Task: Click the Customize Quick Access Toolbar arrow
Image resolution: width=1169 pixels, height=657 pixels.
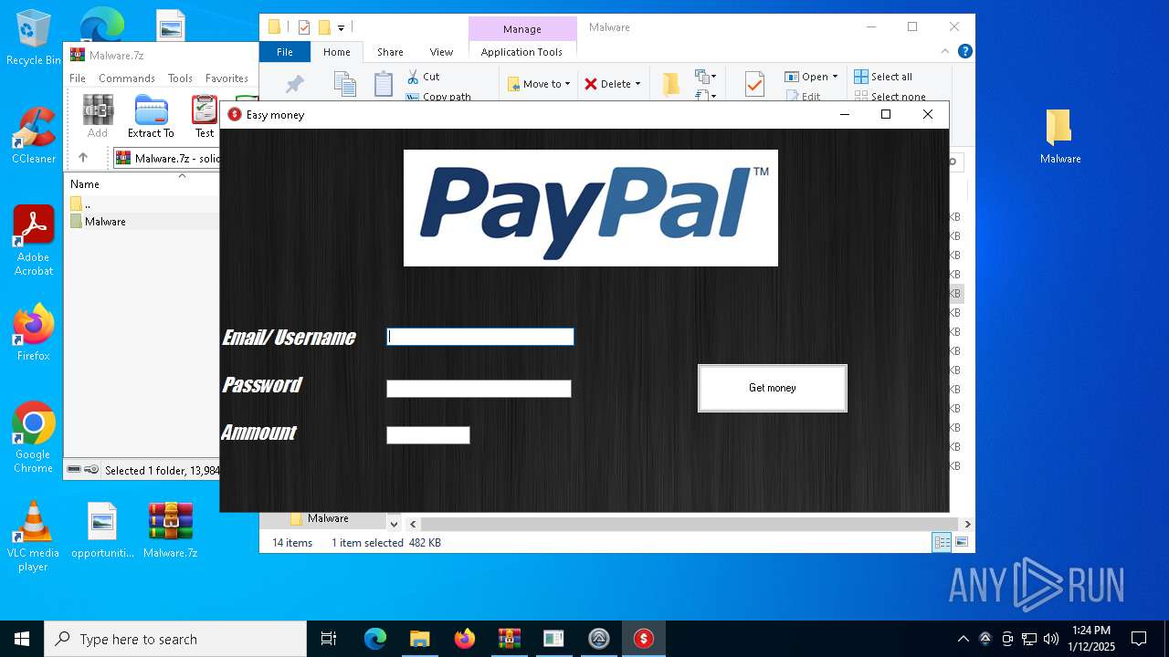Action: [341, 28]
